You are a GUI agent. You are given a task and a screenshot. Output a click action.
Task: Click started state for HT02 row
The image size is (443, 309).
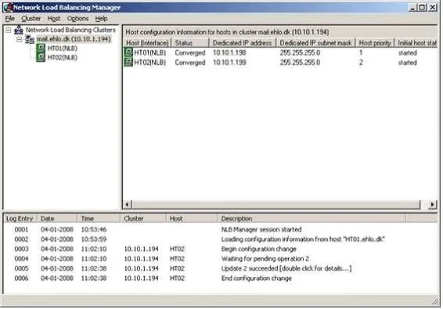click(408, 63)
